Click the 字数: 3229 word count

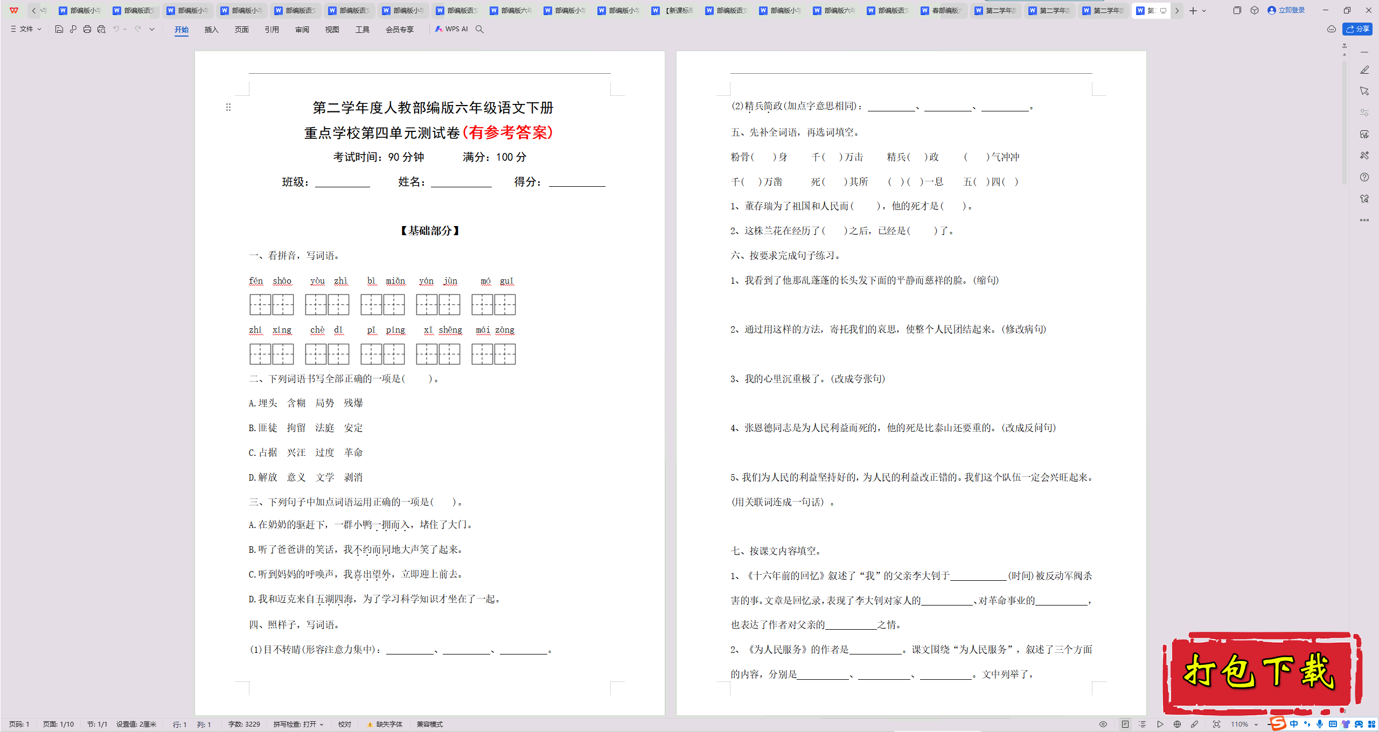tap(244, 724)
